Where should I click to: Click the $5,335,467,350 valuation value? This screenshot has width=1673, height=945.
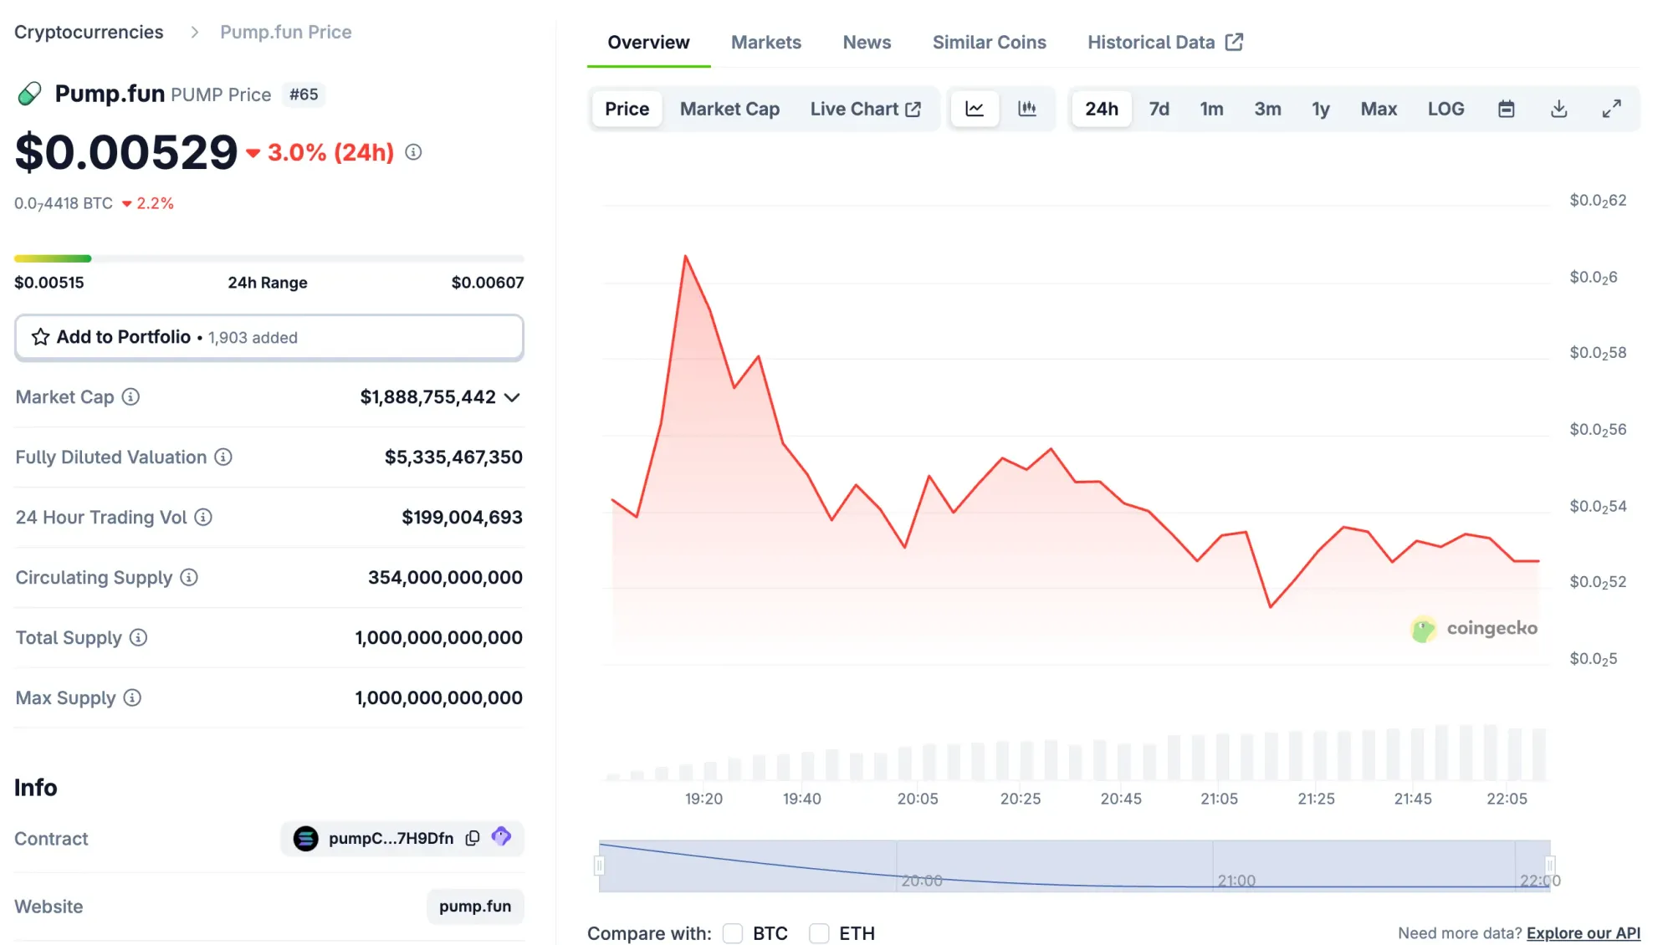click(x=454, y=457)
